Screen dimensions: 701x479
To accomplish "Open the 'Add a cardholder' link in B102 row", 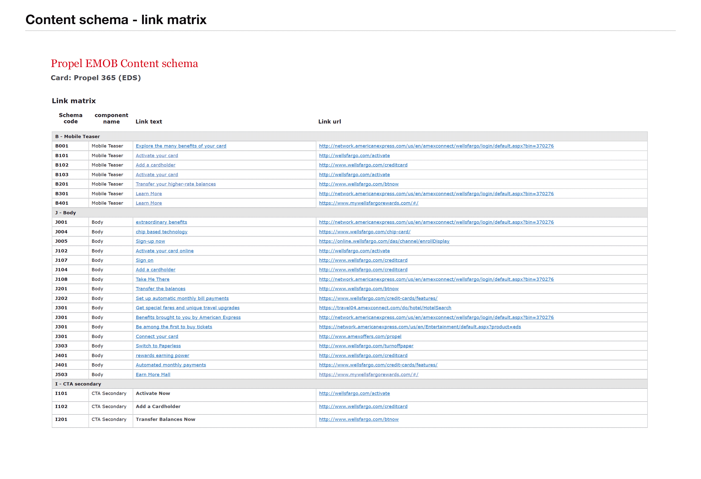I will 155,165.
